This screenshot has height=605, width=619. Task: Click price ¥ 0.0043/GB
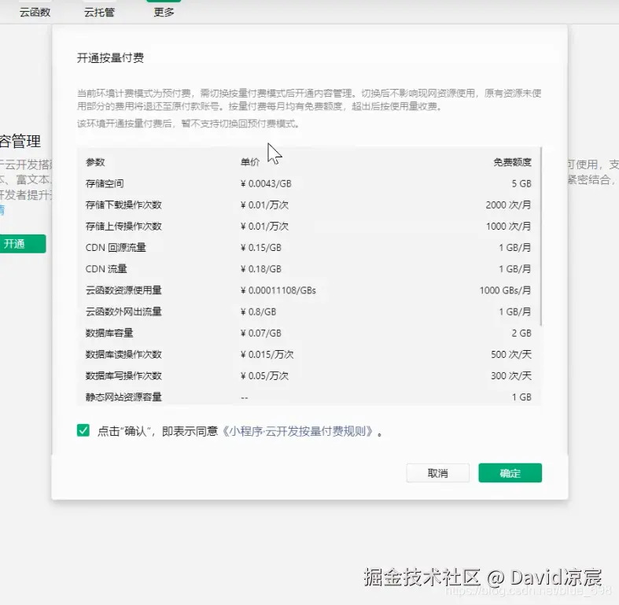coord(266,183)
